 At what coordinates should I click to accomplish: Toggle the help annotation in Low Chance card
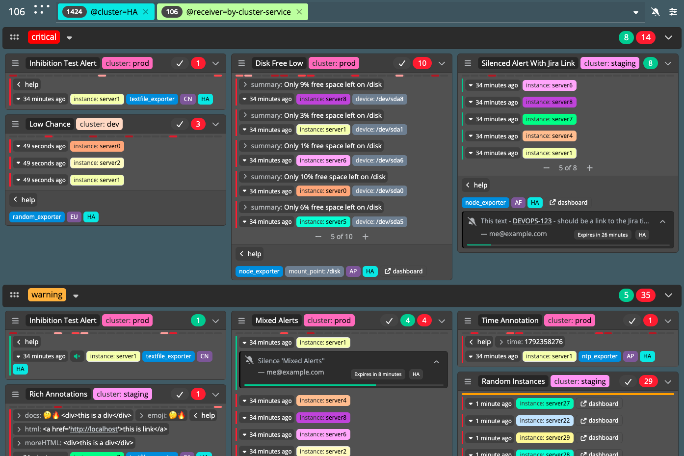click(x=24, y=200)
